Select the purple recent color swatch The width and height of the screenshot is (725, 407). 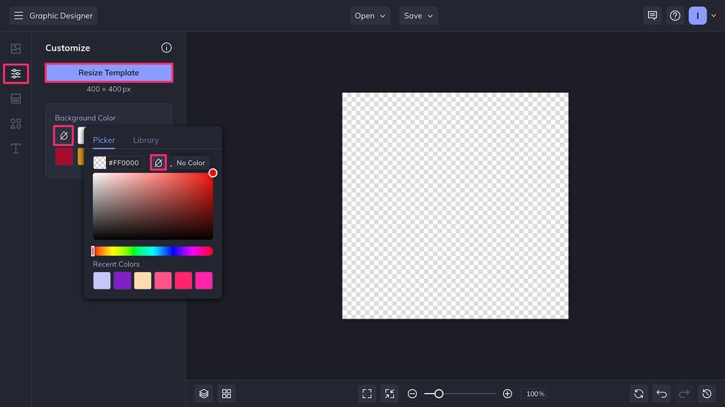(x=122, y=280)
